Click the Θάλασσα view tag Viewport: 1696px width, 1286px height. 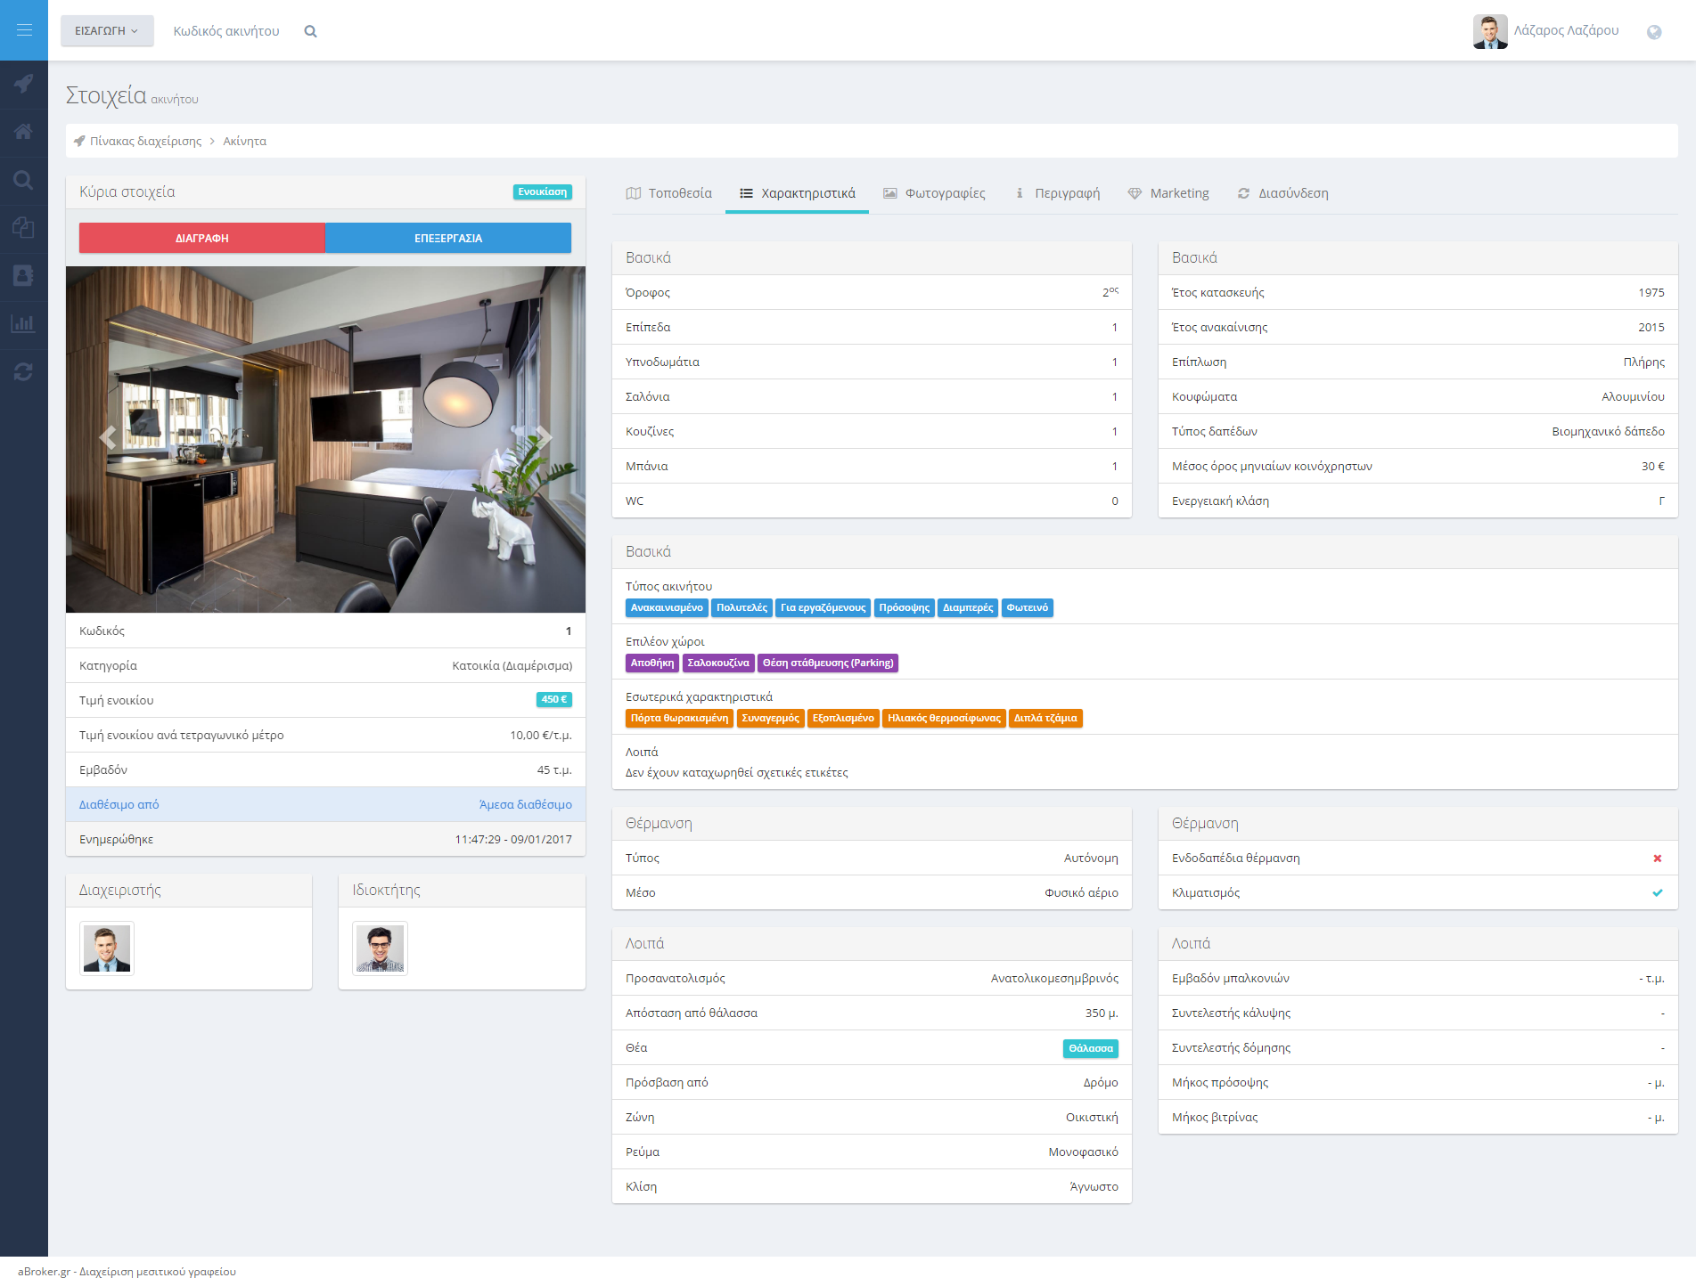click(x=1090, y=1048)
